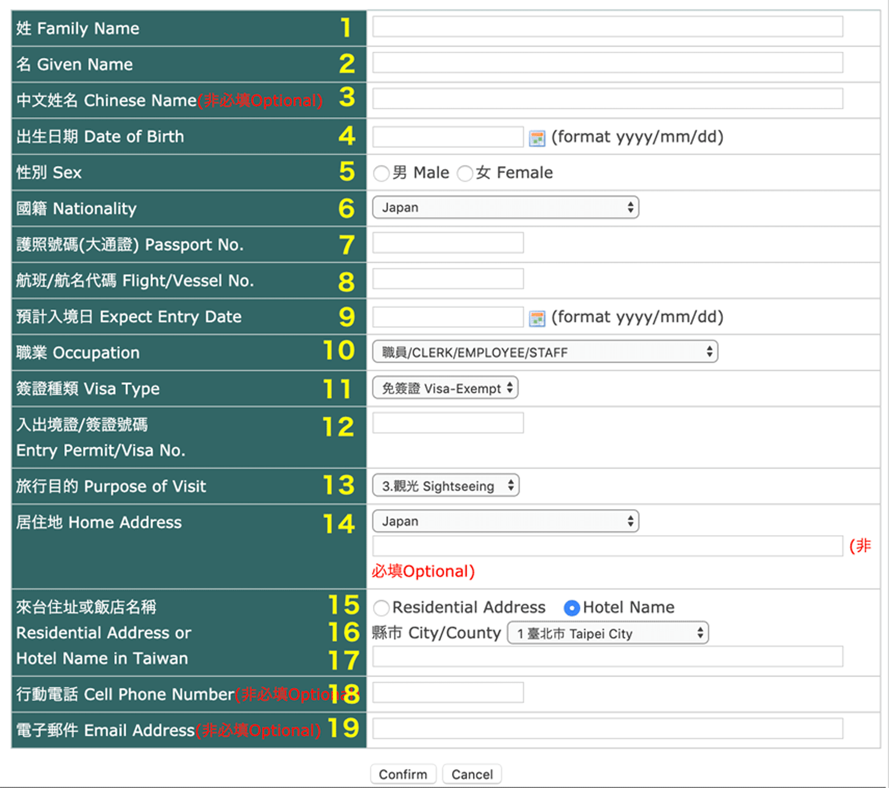Choose the Residential Address option
889x788 pixels.
coord(381,608)
